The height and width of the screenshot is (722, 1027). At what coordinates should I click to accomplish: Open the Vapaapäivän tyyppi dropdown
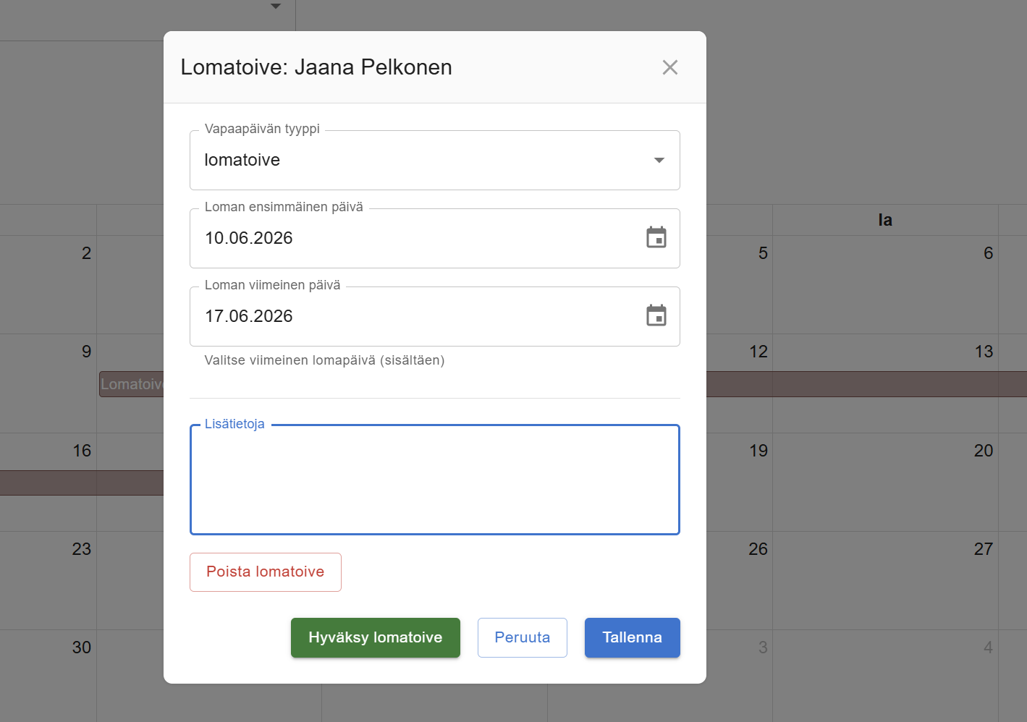(x=434, y=160)
